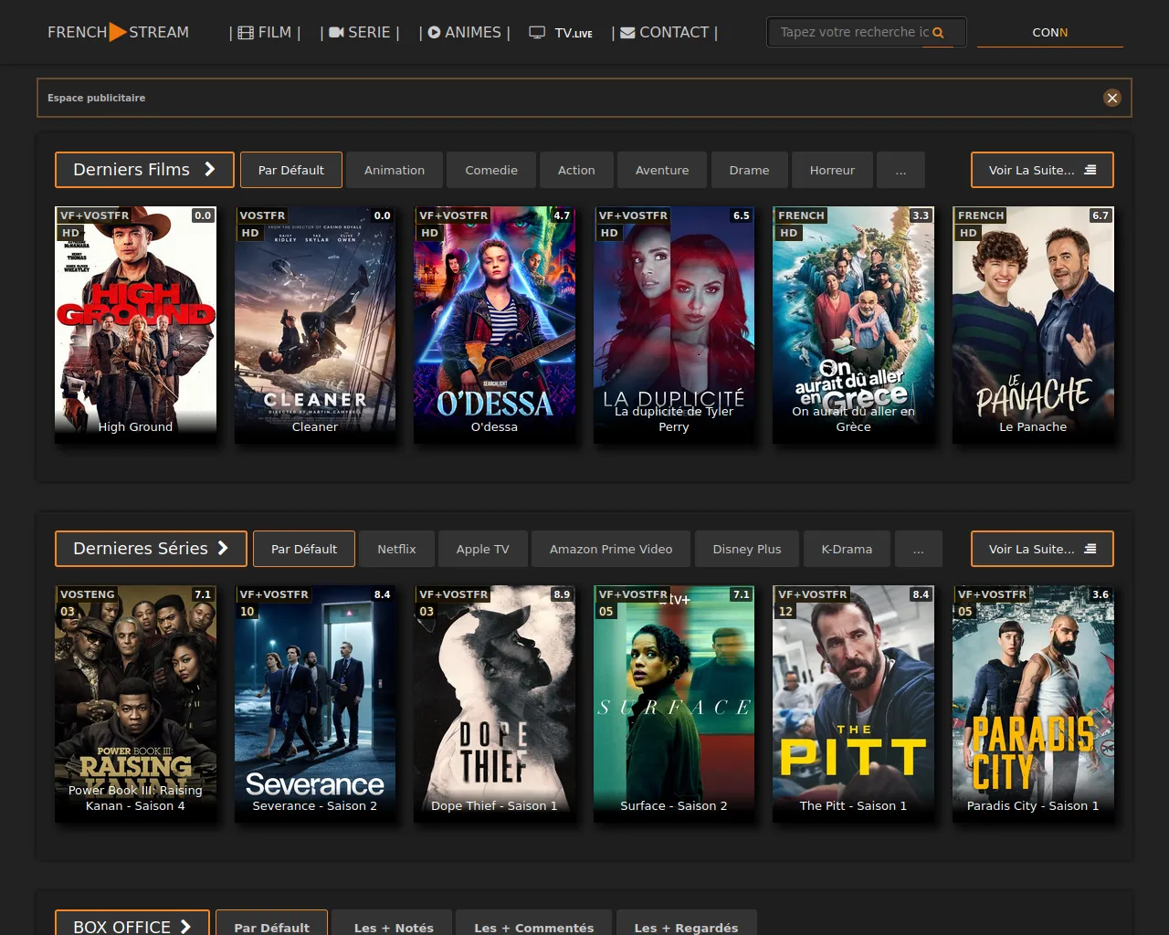Open TV Live page
The height and width of the screenshot is (935, 1169).
(562, 33)
